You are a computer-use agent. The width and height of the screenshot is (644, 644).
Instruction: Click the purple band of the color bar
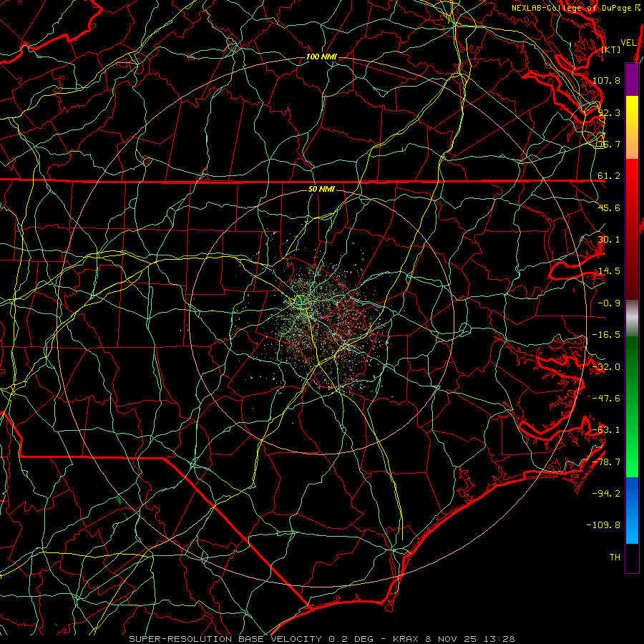click(x=632, y=79)
